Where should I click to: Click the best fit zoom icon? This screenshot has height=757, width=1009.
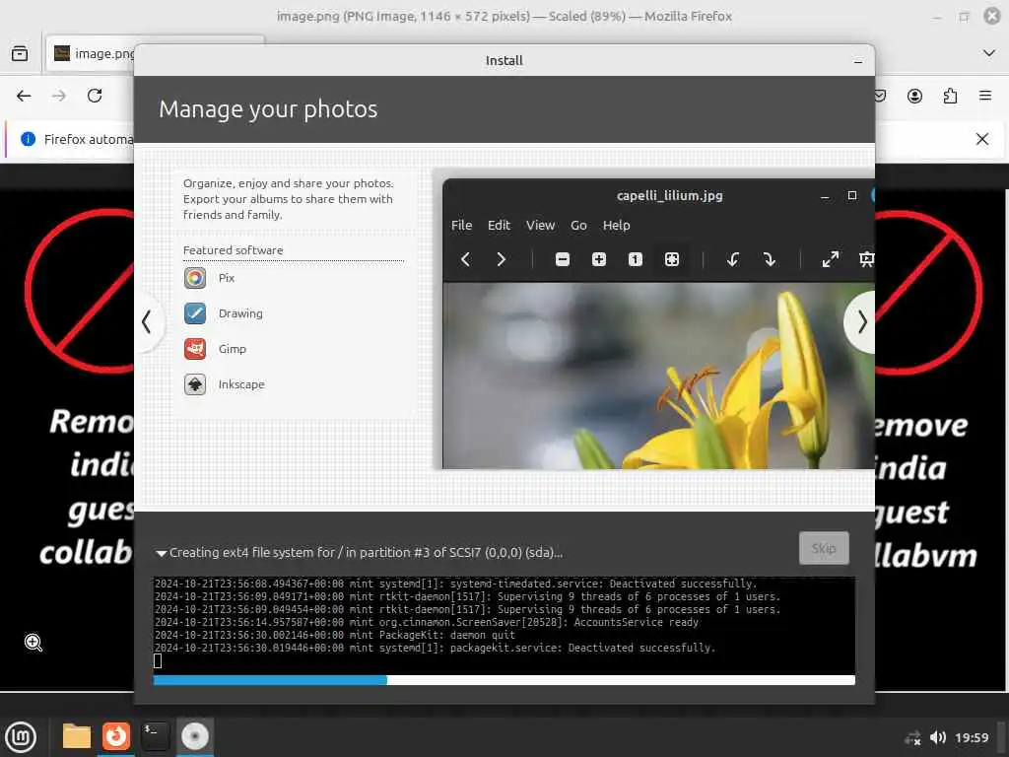coord(672,259)
